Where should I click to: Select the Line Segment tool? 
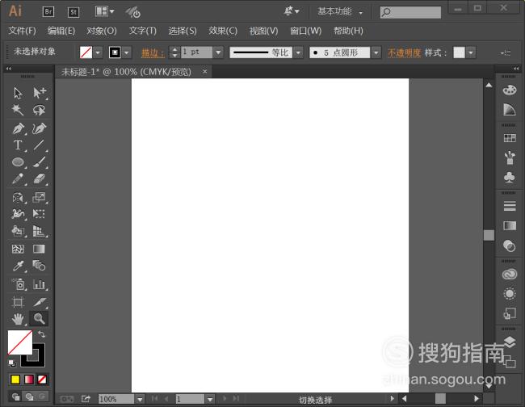(40, 145)
